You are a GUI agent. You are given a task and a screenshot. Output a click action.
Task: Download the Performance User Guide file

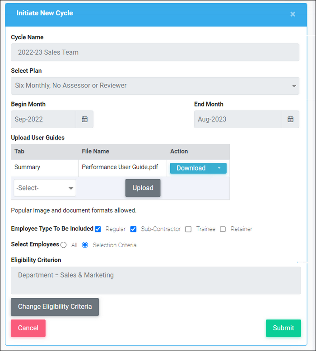point(191,168)
